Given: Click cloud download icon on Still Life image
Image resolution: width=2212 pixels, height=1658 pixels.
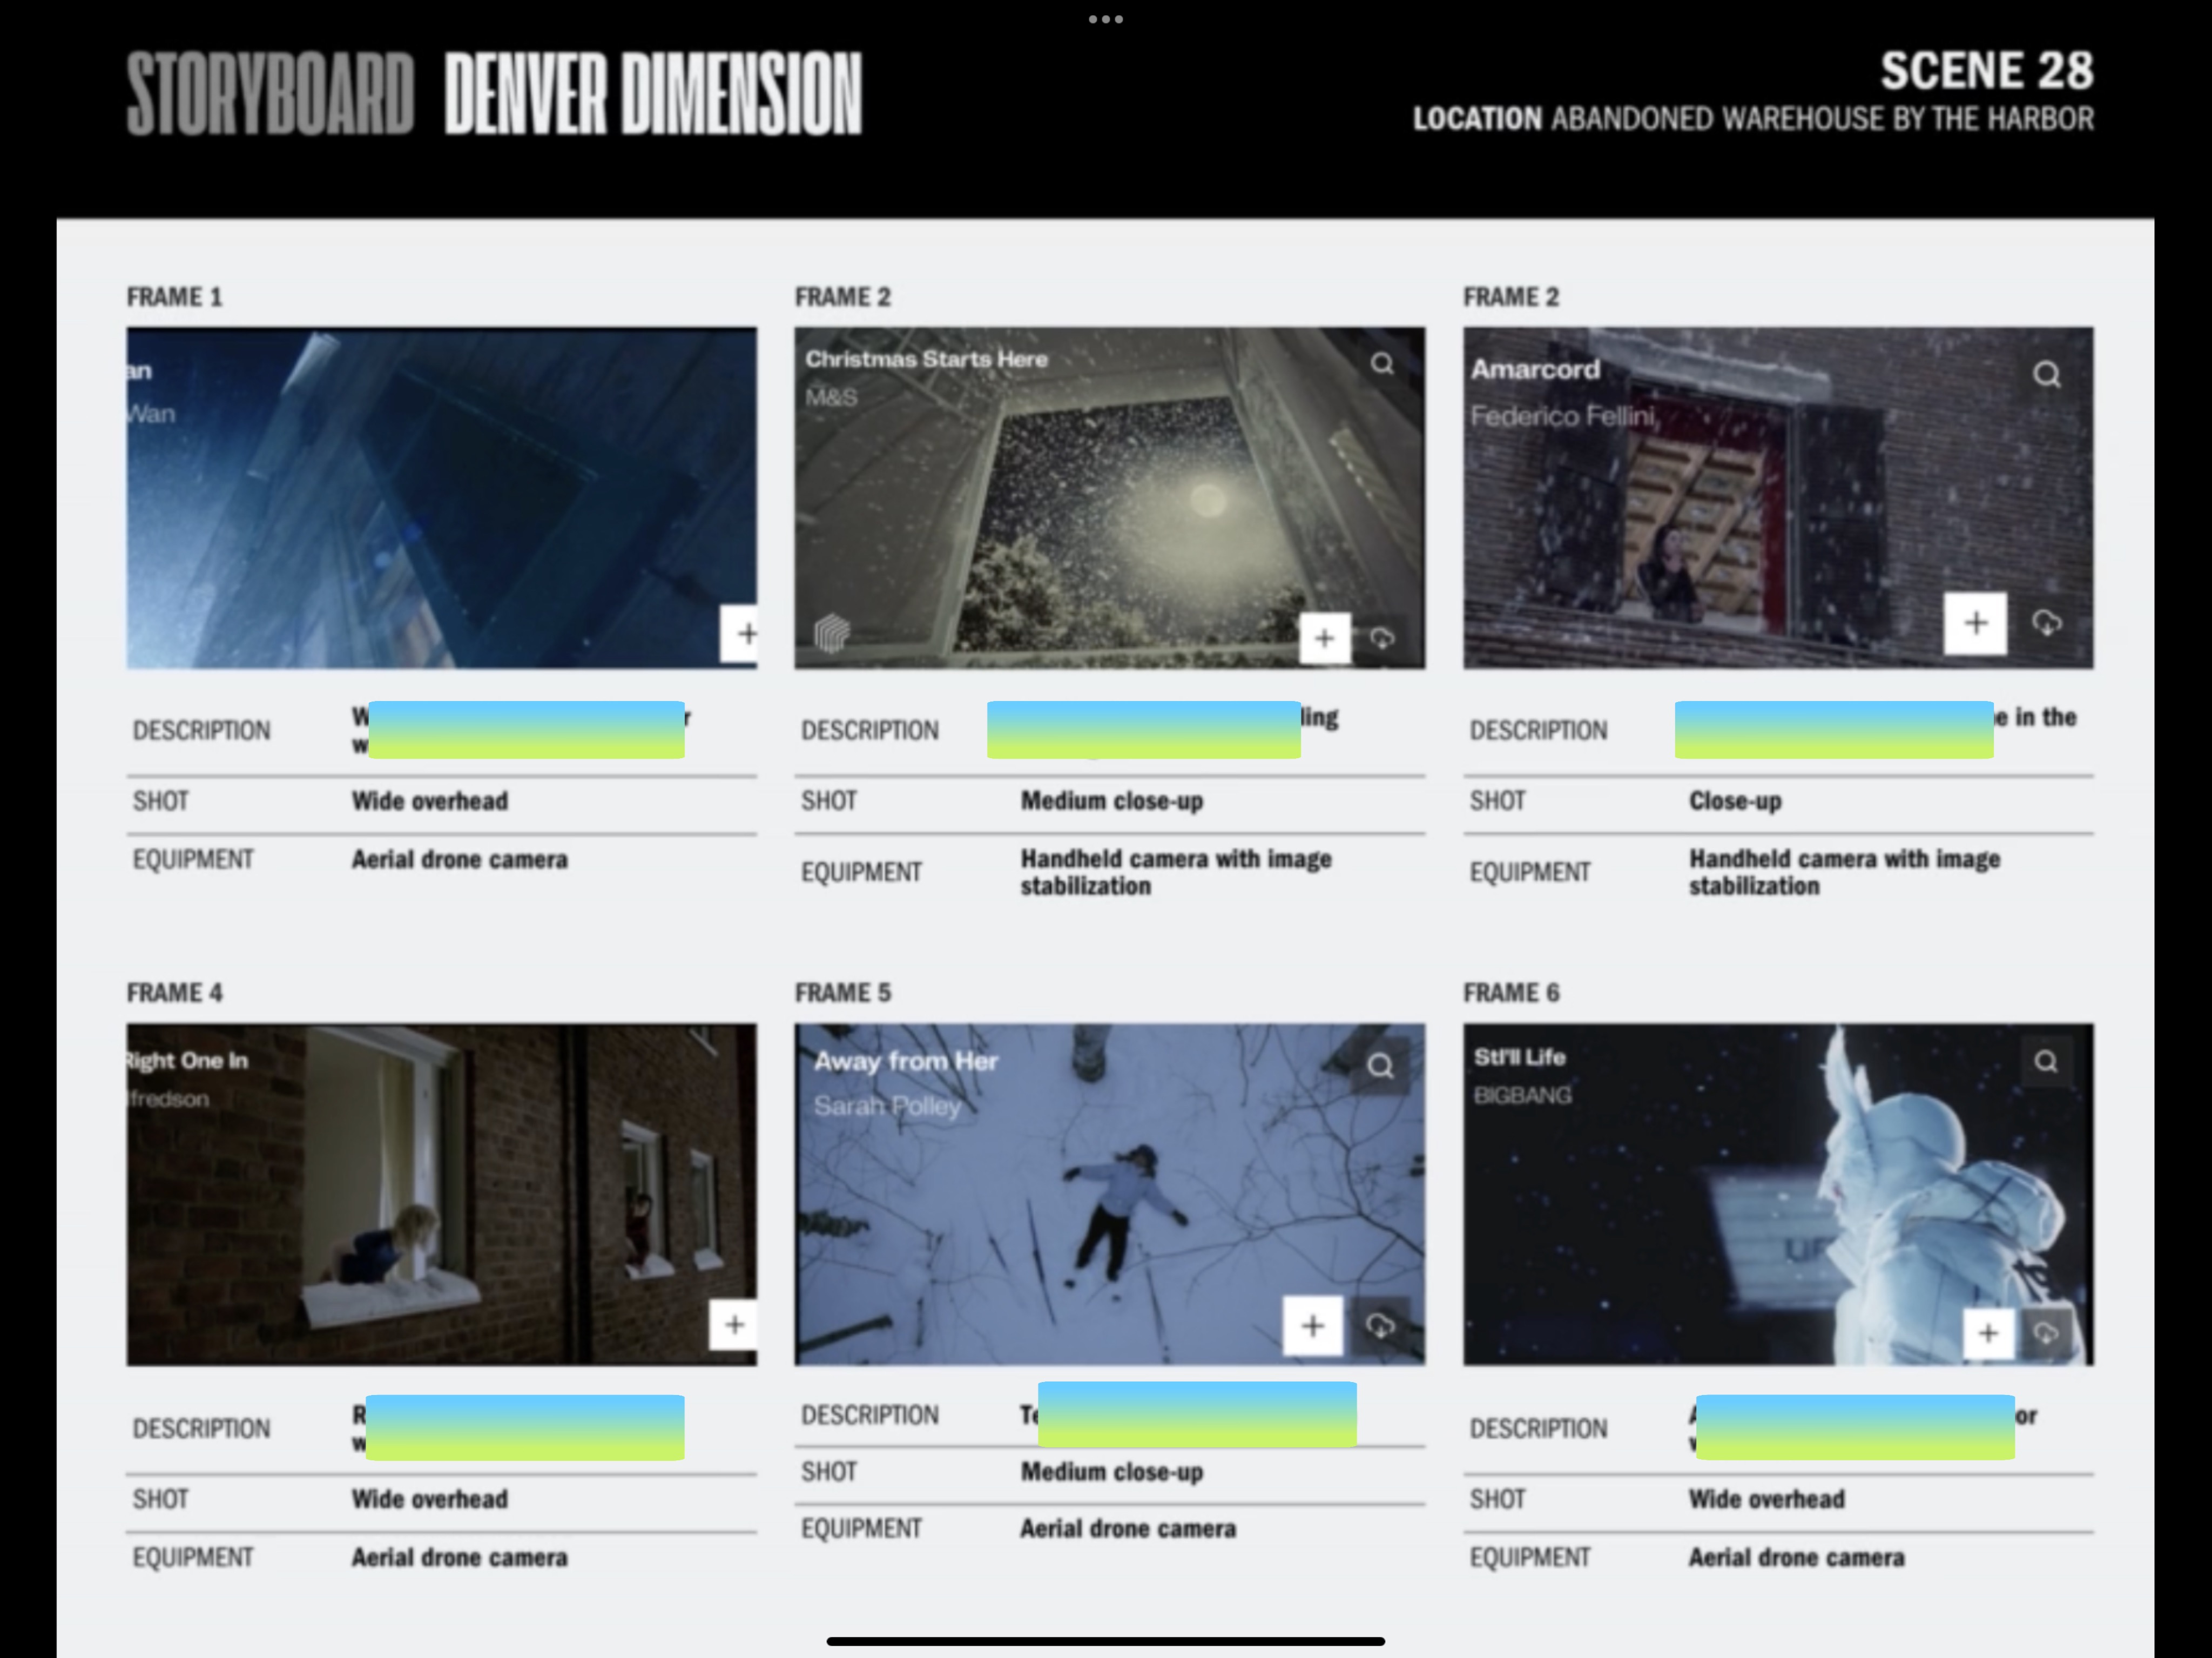Looking at the screenshot, I should click(2046, 1333).
